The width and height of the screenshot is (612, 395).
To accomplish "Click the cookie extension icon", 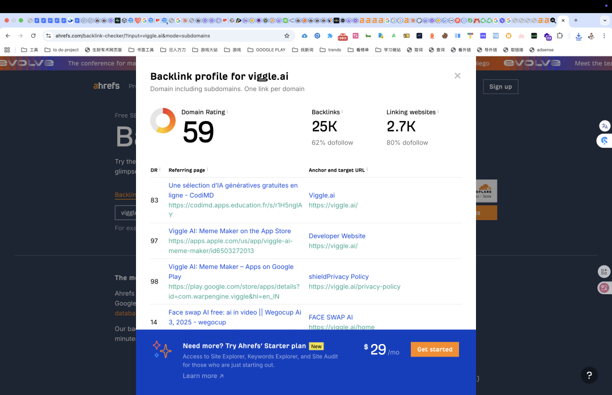I will [445, 36].
